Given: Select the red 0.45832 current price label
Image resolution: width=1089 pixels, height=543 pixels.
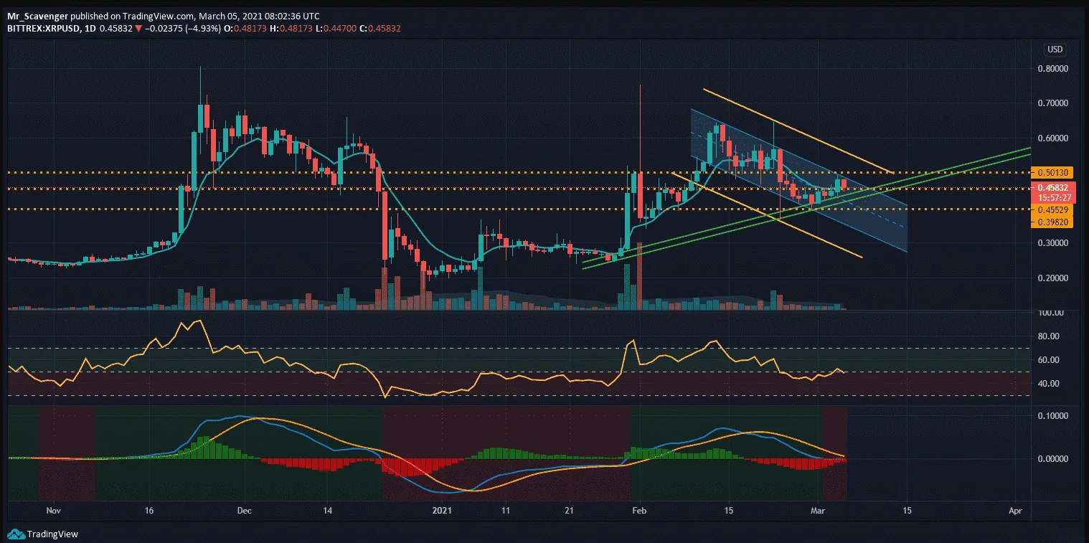Looking at the screenshot, I should pyautogui.click(x=1053, y=188).
